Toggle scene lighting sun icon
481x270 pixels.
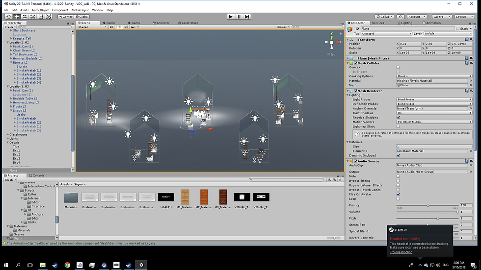pos(119,27)
